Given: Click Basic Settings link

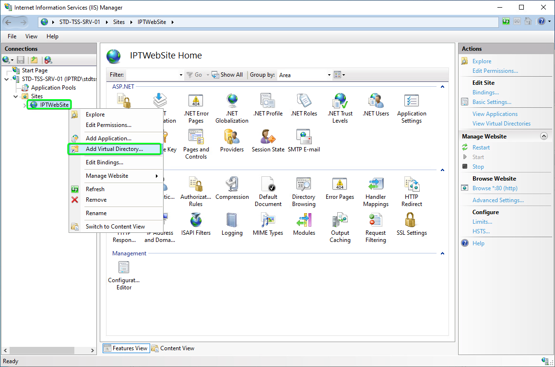Looking at the screenshot, I should pyautogui.click(x=492, y=102).
